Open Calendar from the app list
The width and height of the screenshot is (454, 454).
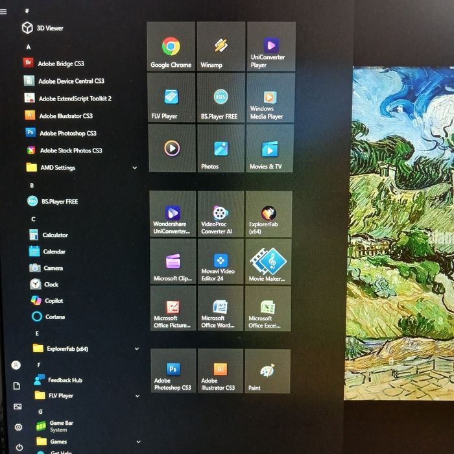[47, 252]
